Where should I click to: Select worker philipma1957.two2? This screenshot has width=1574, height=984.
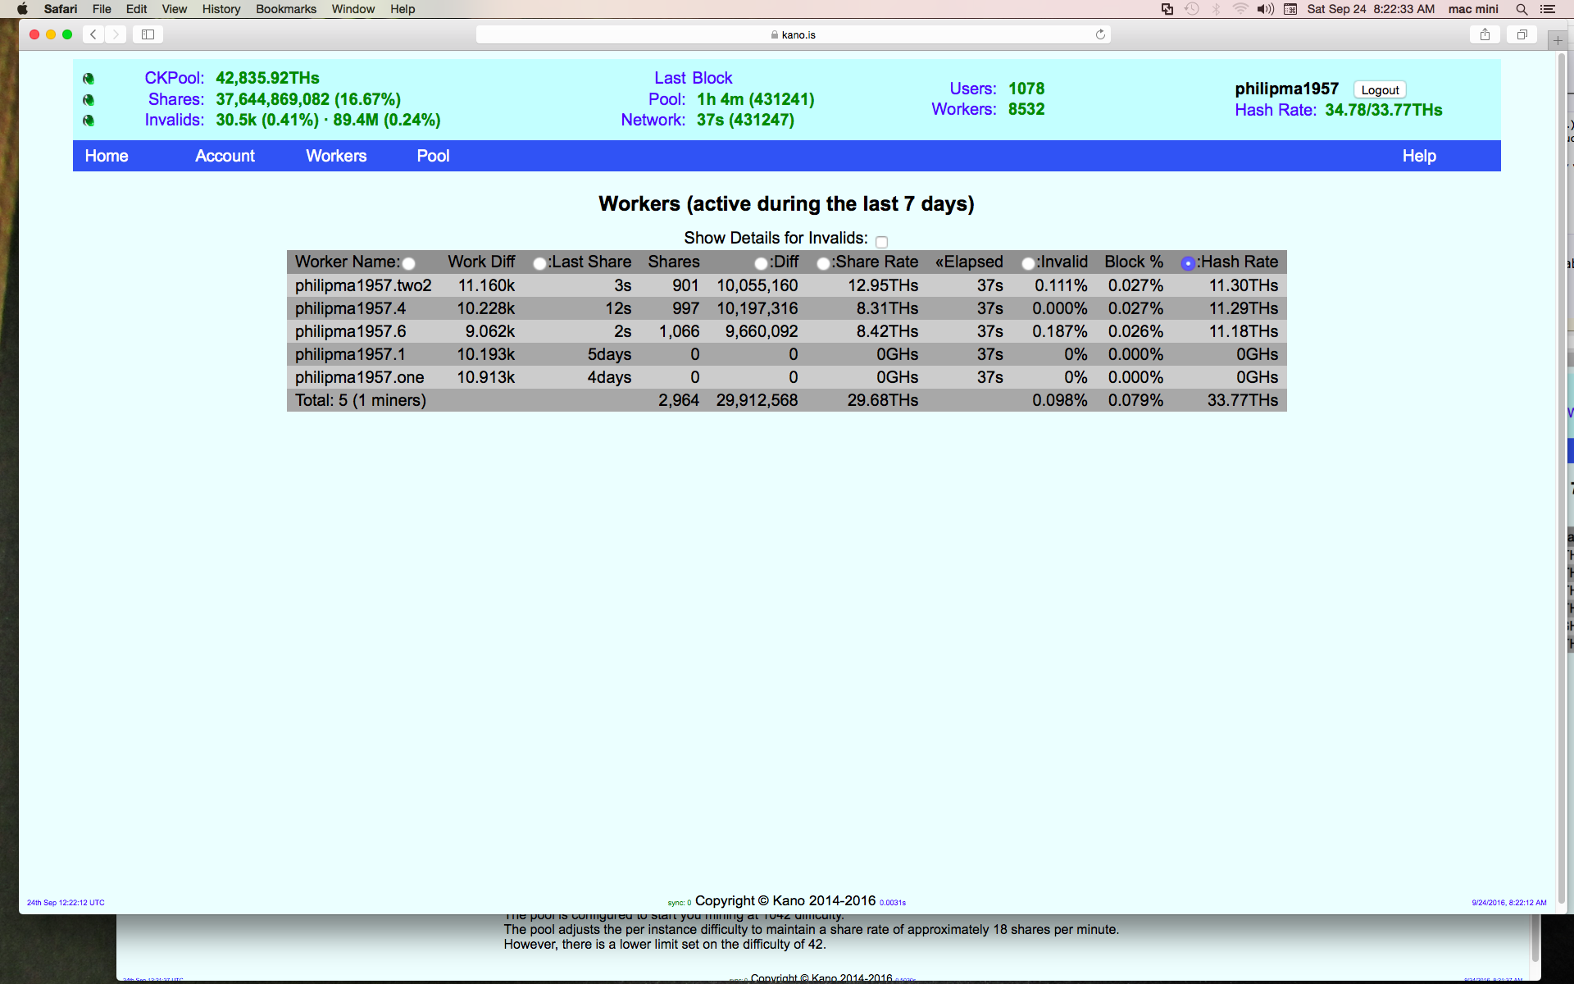(363, 285)
